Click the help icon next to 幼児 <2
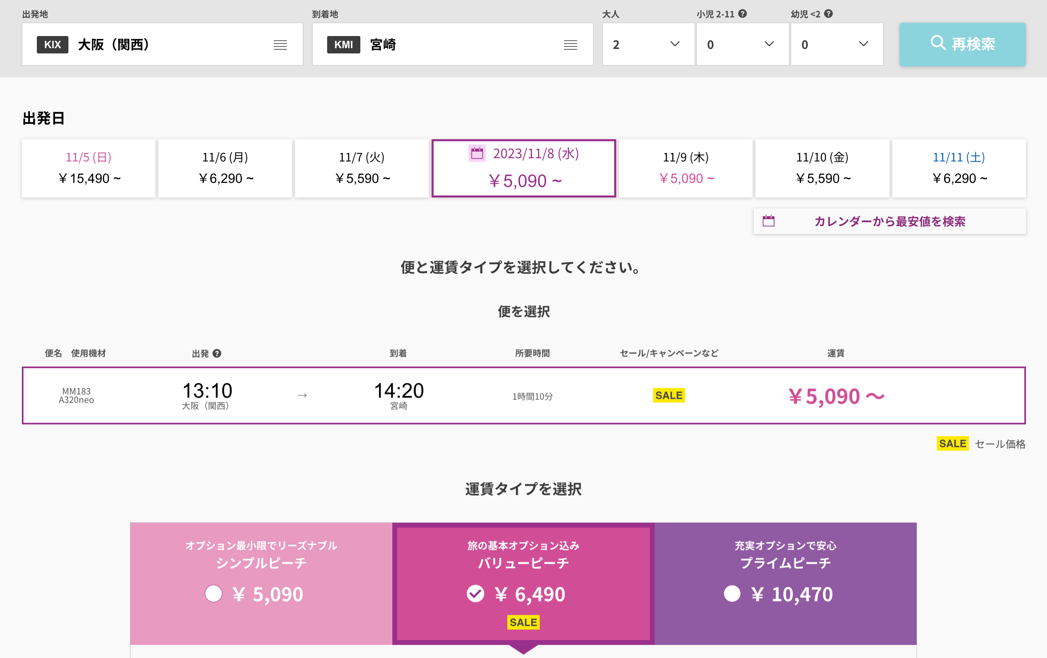 click(x=828, y=13)
